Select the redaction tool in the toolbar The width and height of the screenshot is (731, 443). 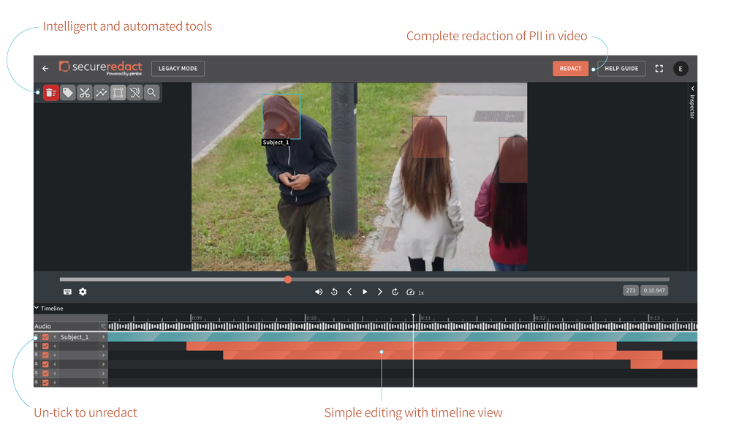click(50, 92)
